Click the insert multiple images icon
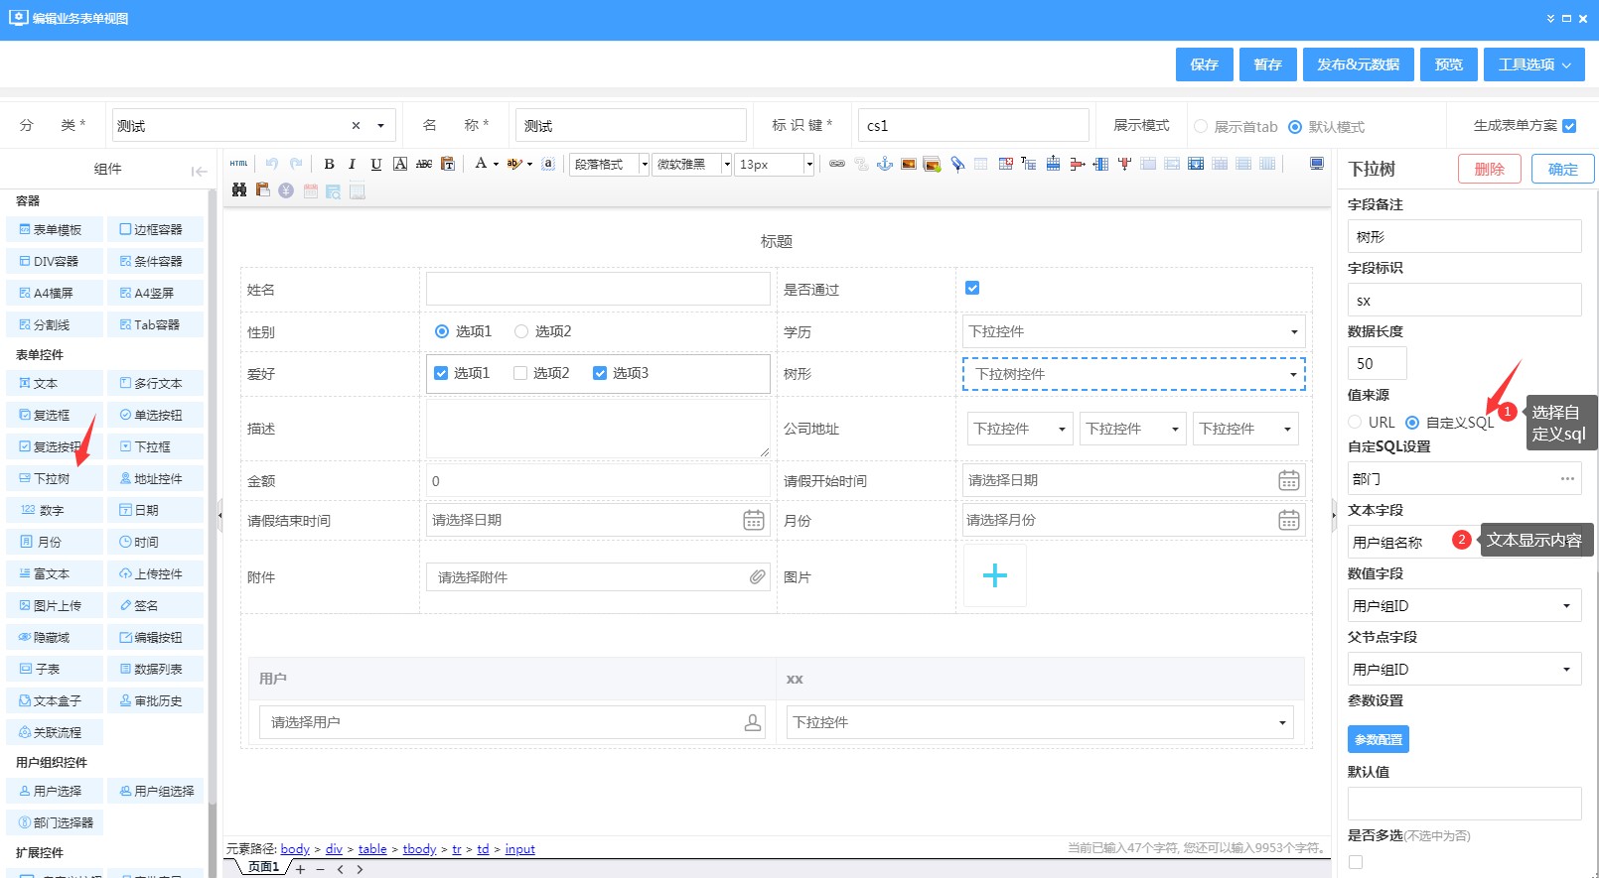The image size is (1599, 878). pyautogui.click(x=932, y=164)
